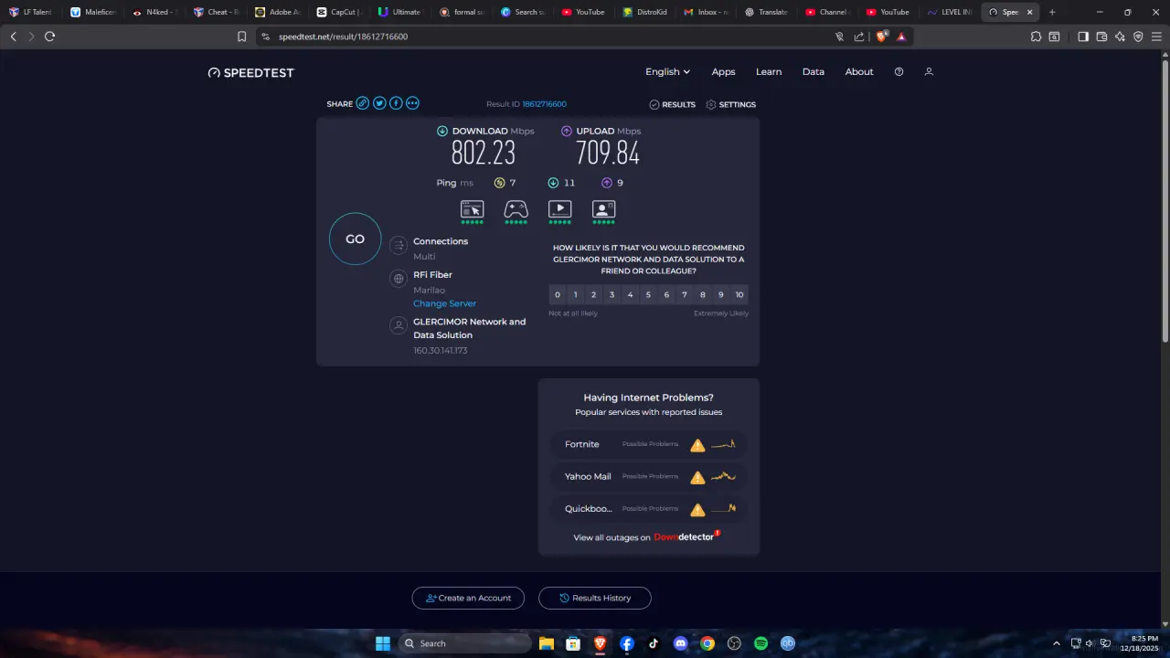
Task: Click Create an Account button
Action: pos(468,598)
